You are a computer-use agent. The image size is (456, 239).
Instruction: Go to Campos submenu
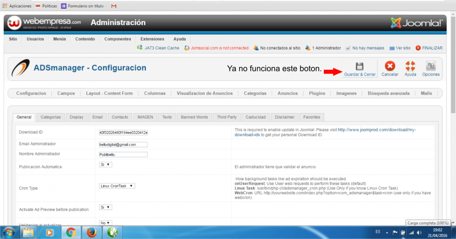(66, 93)
